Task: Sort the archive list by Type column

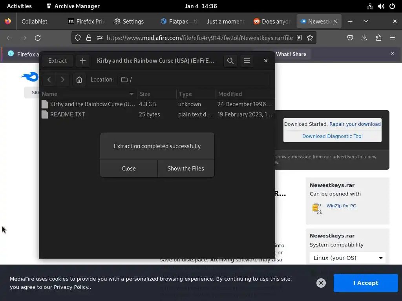Action: [x=196, y=94]
